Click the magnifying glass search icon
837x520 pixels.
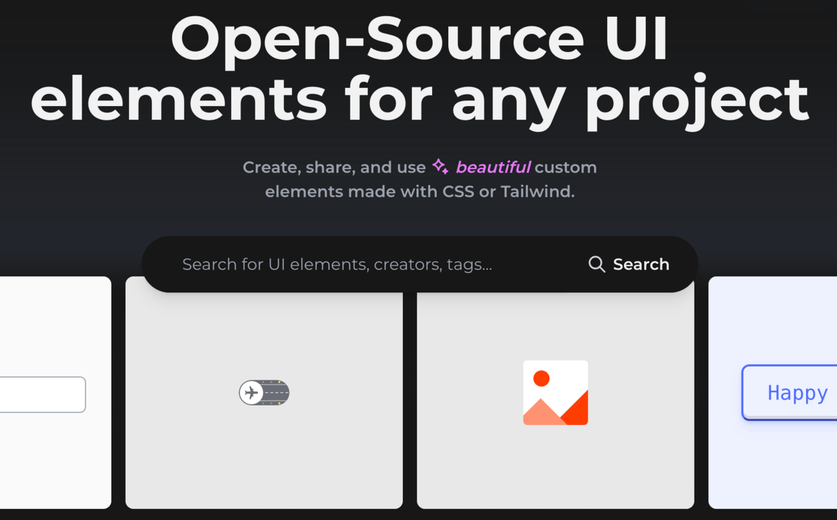[597, 264]
